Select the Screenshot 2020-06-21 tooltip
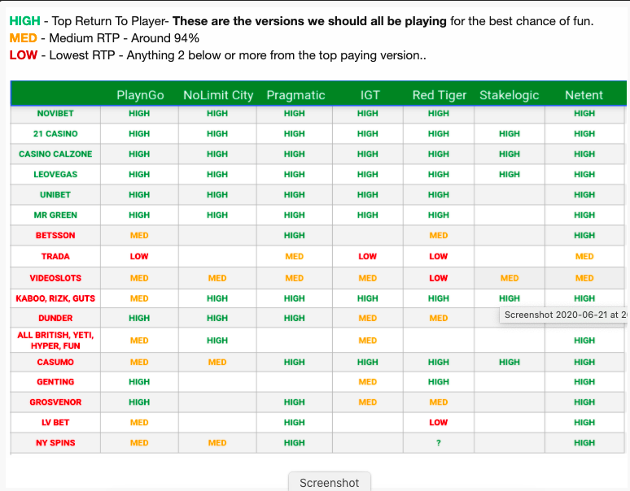 click(564, 315)
